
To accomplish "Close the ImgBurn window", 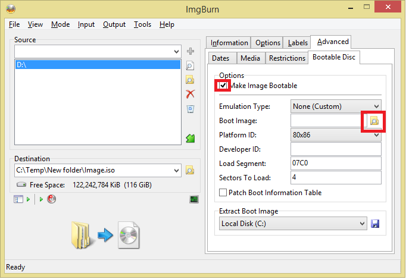I will 388,7.
